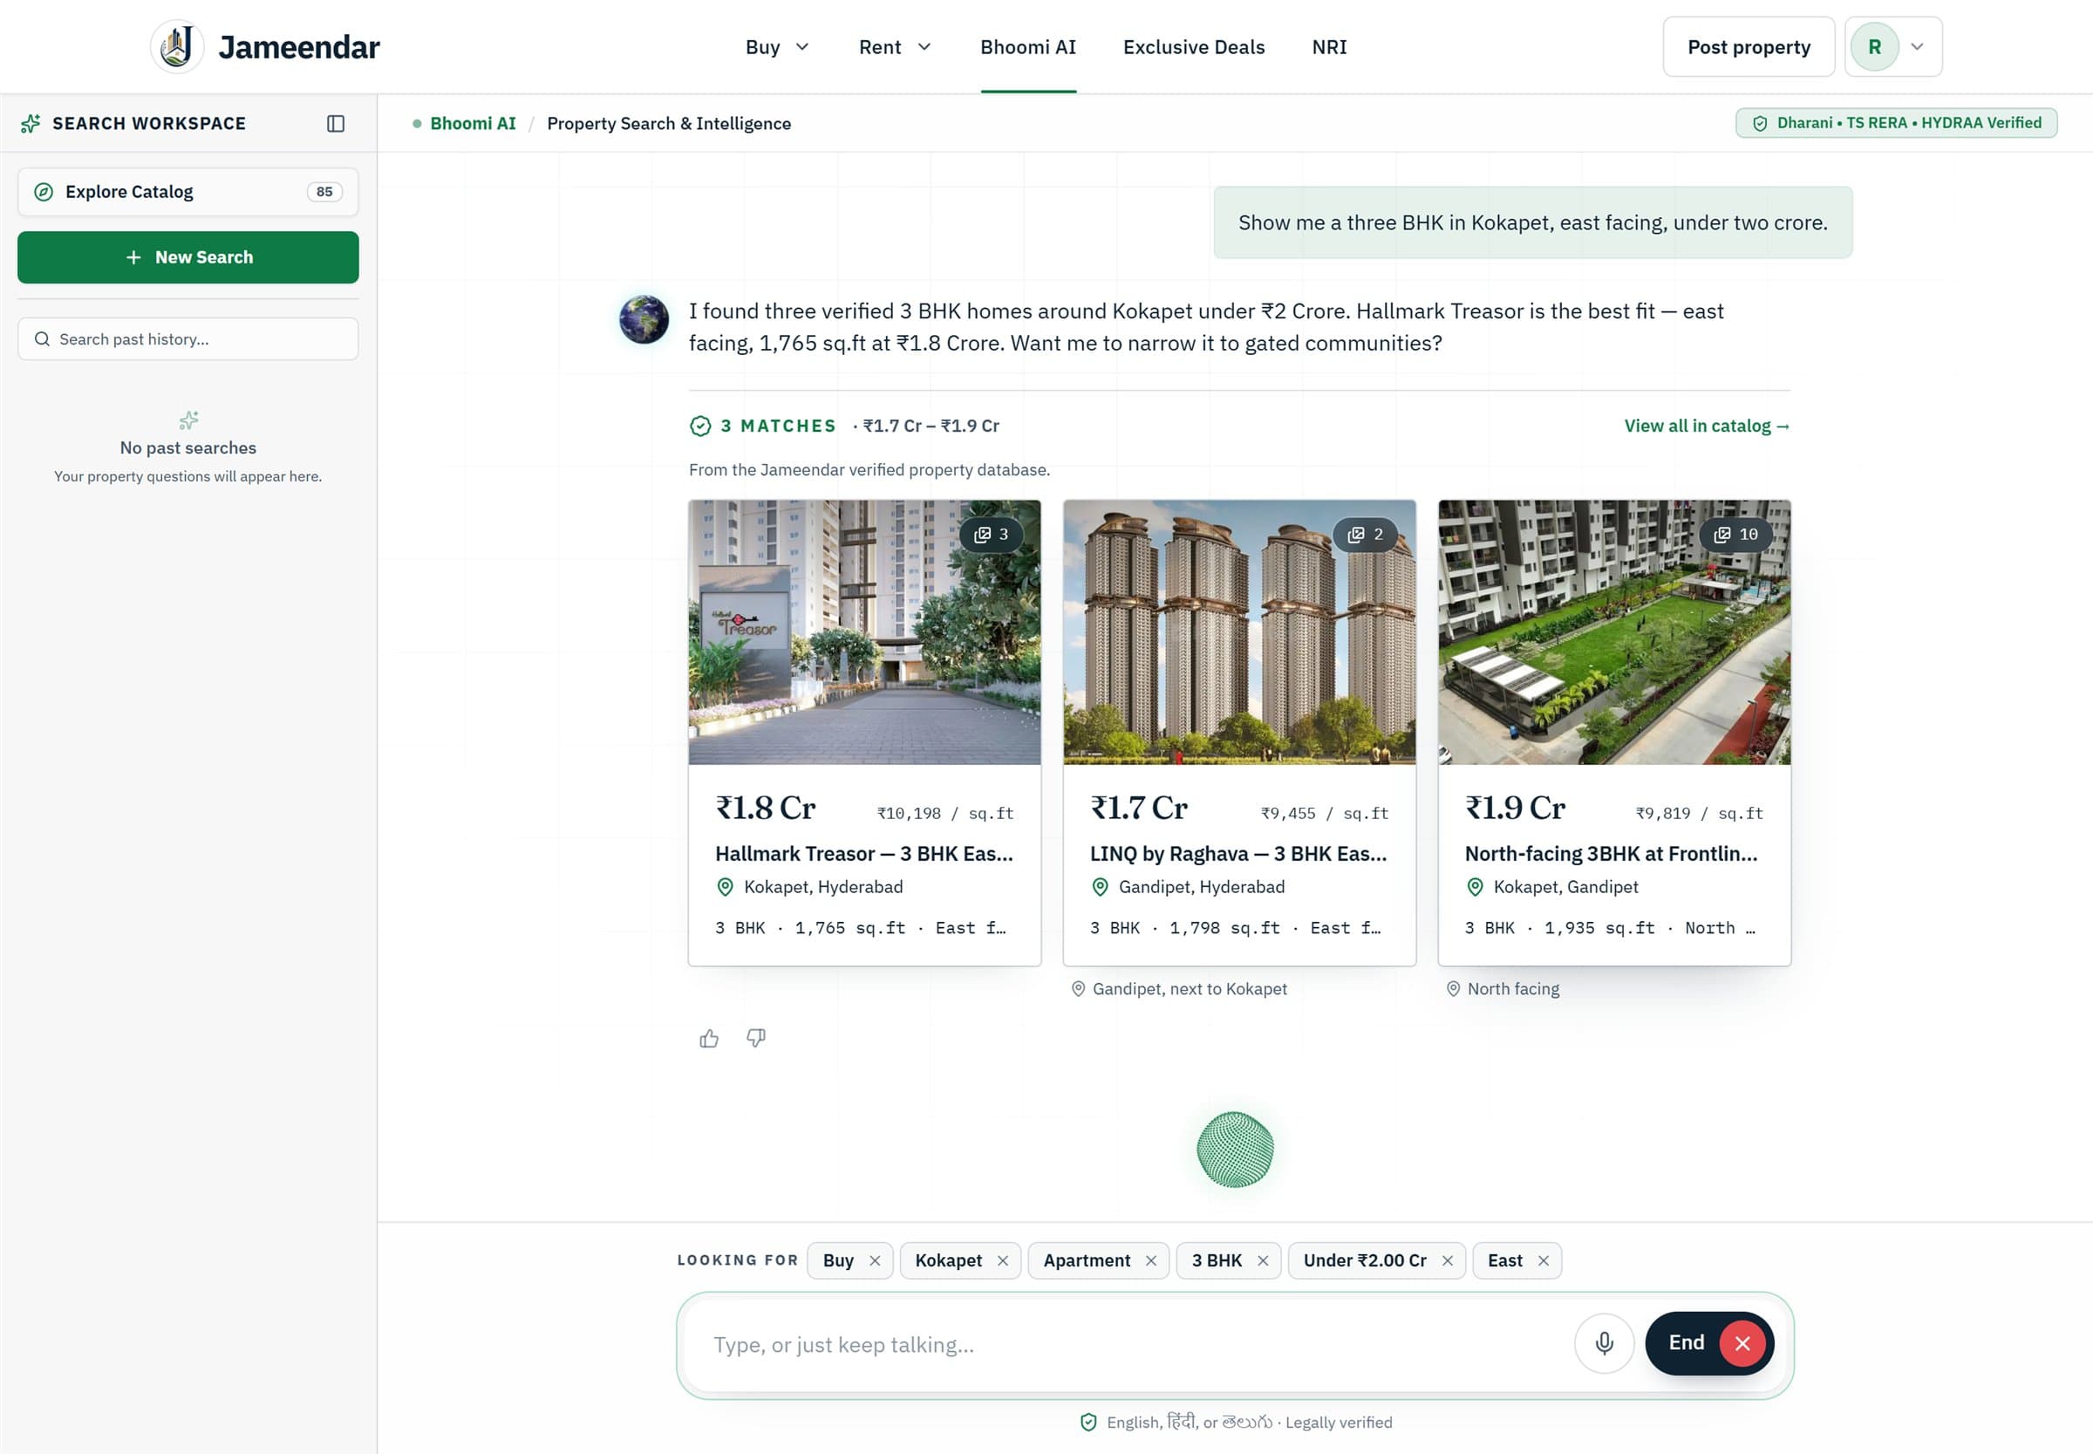Click View all in catalog link
This screenshot has width=2093, height=1454.
coord(1707,426)
